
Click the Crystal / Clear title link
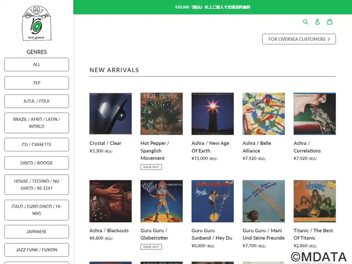pos(105,143)
